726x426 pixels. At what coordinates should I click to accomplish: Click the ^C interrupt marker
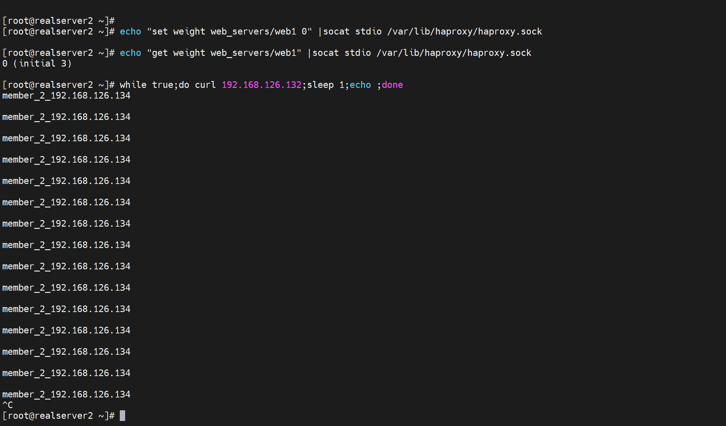(x=8, y=405)
